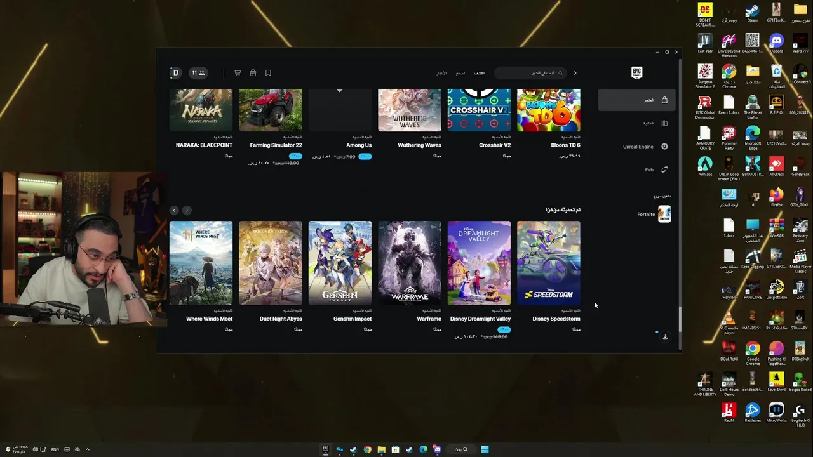Select the Logitech G HUB desktop shortcut
The height and width of the screenshot is (457, 813).
coord(800,416)
